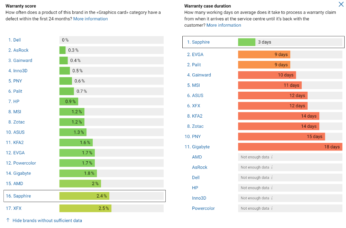Select AsRock in the warranty score ranking
This screenshot has width=346, height=228.
tap(19, 50)
